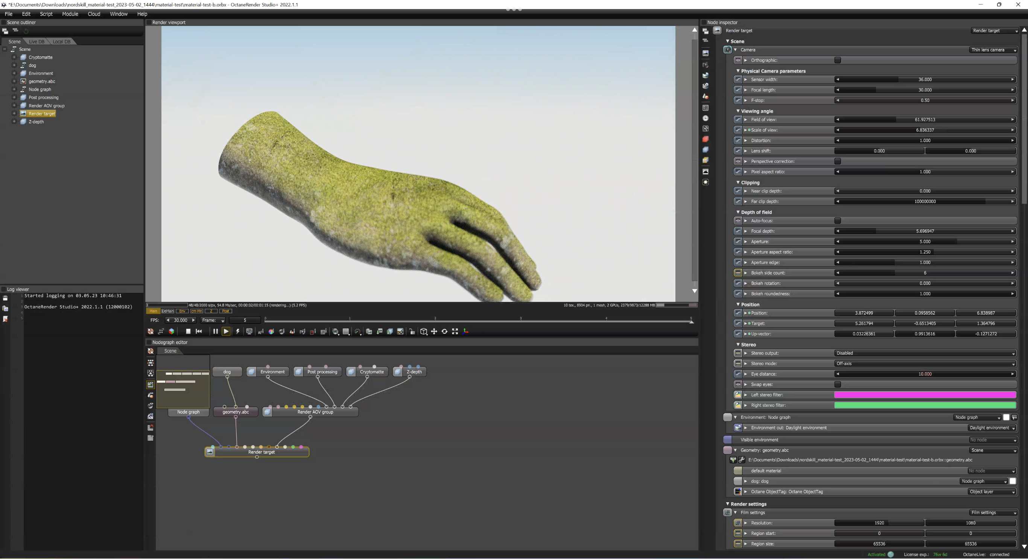Click the translate gizmo (cross arrows) icon

click(434, 332)
